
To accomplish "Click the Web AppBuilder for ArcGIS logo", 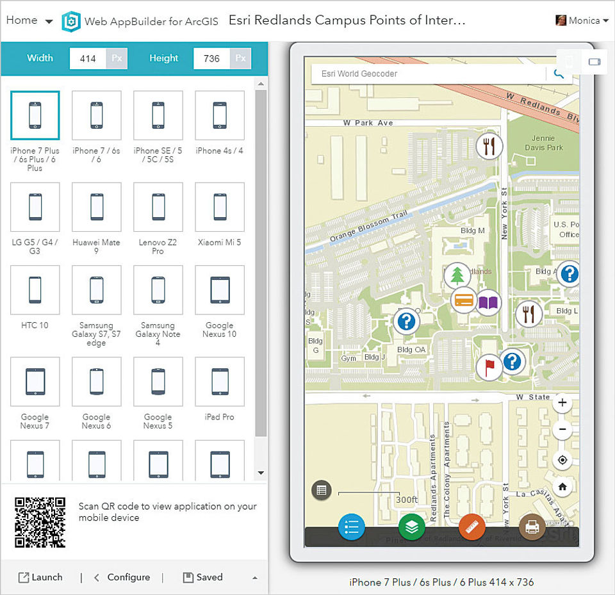I will 71,21.
